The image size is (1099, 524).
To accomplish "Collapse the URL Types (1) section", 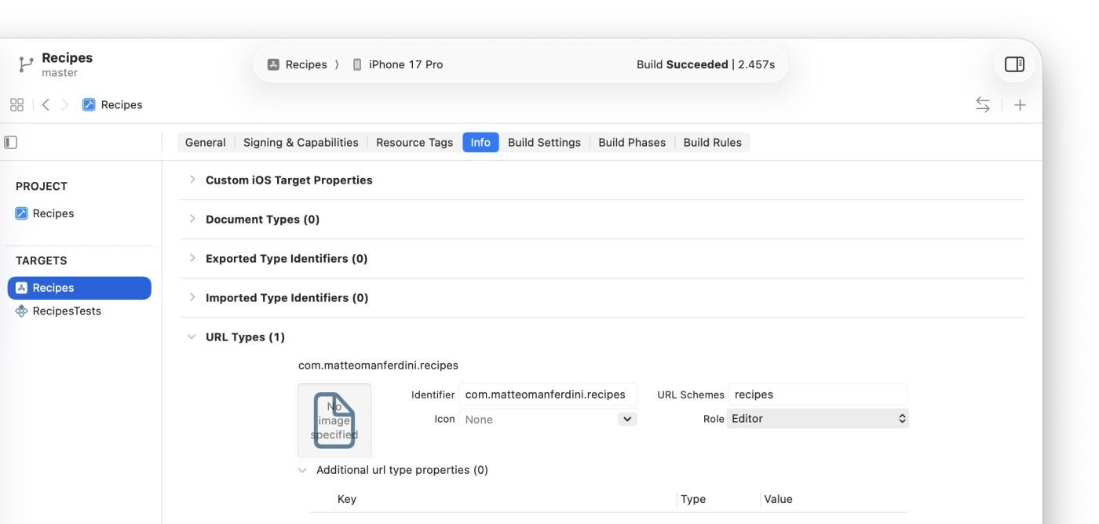I will (192, 337).
